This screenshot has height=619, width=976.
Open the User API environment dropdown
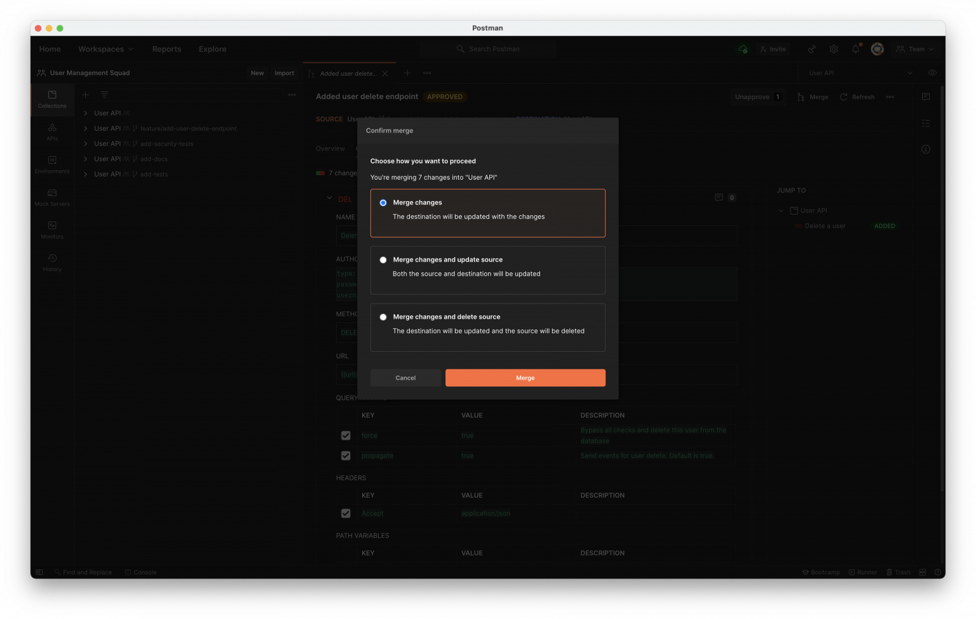click(860, 73)
